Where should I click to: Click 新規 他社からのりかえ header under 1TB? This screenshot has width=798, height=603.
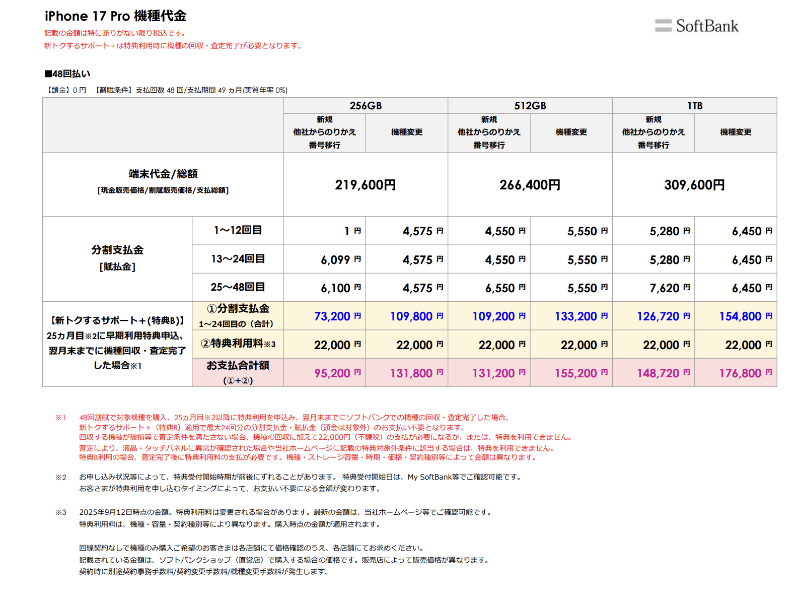click(x=654, y=132)
